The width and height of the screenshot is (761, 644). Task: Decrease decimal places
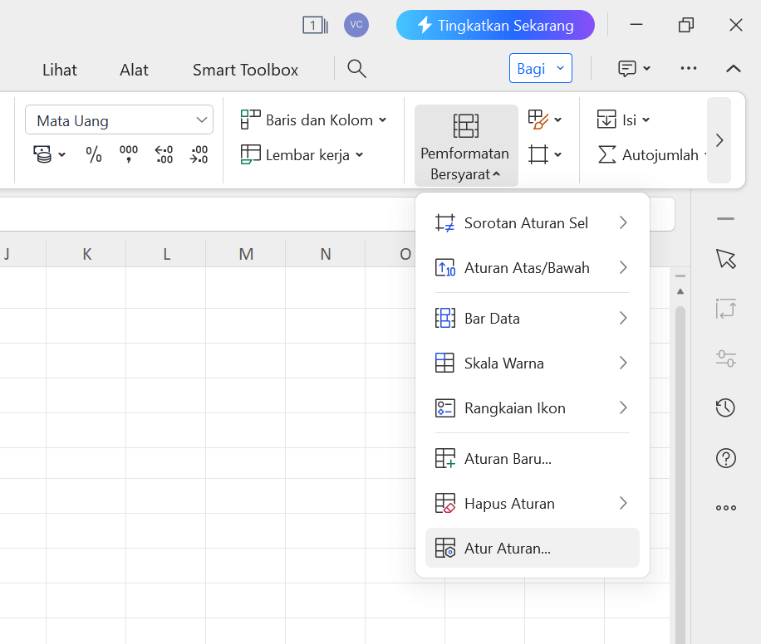click(199, 154)
